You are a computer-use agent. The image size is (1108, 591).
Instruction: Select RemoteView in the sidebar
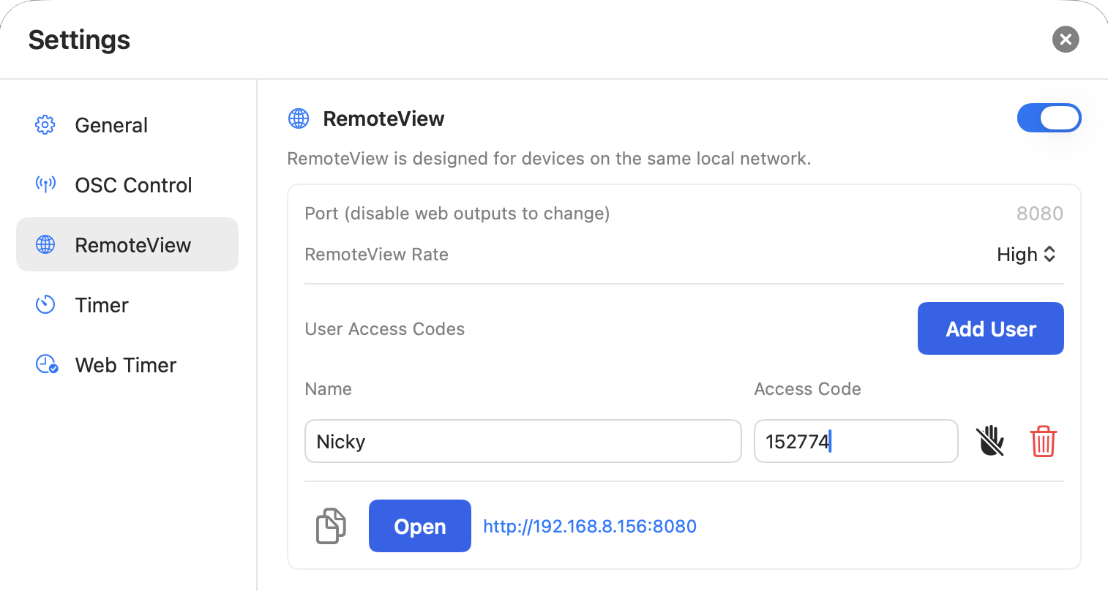pyautogui.click(x=127, y=245)
